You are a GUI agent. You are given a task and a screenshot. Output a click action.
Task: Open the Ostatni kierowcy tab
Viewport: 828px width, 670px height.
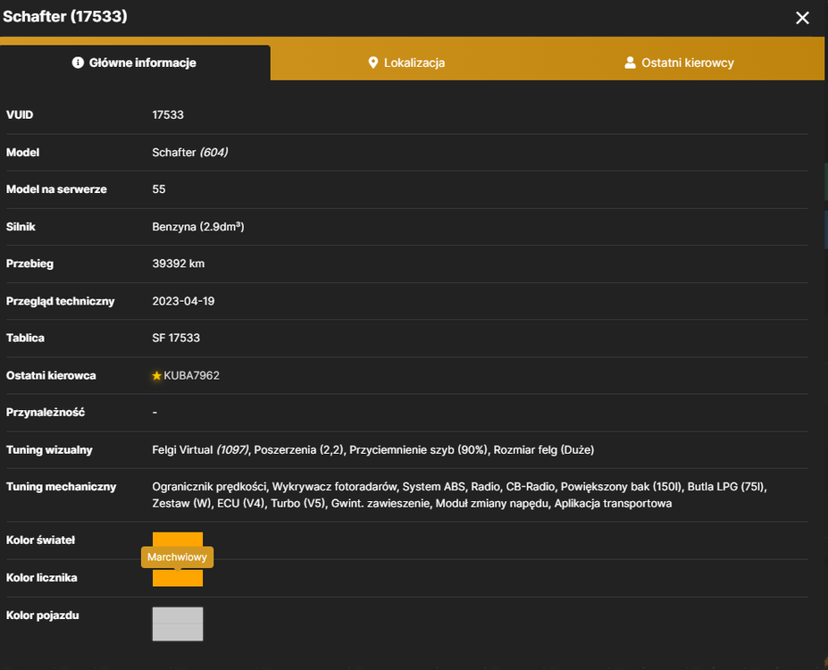coord(679,63)
